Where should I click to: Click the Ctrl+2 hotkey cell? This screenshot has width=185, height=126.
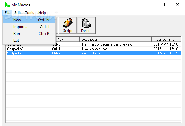[x=56, y=53]
